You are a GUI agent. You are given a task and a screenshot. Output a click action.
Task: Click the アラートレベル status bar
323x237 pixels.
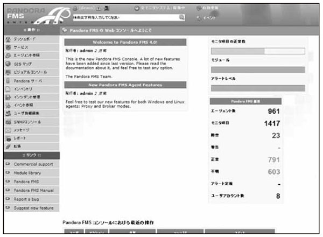pos(258,88)
